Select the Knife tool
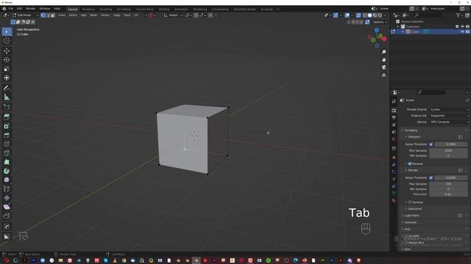 [x=7, y=153]
